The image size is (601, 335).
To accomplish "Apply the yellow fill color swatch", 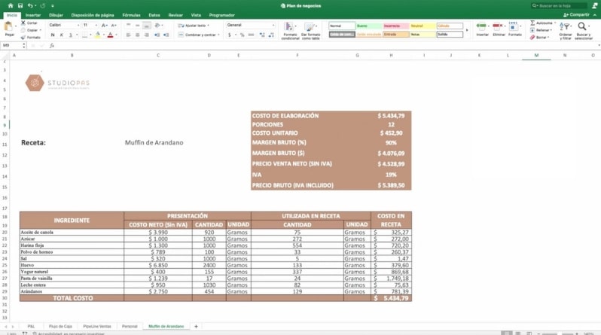I will [x=97, y=35].
